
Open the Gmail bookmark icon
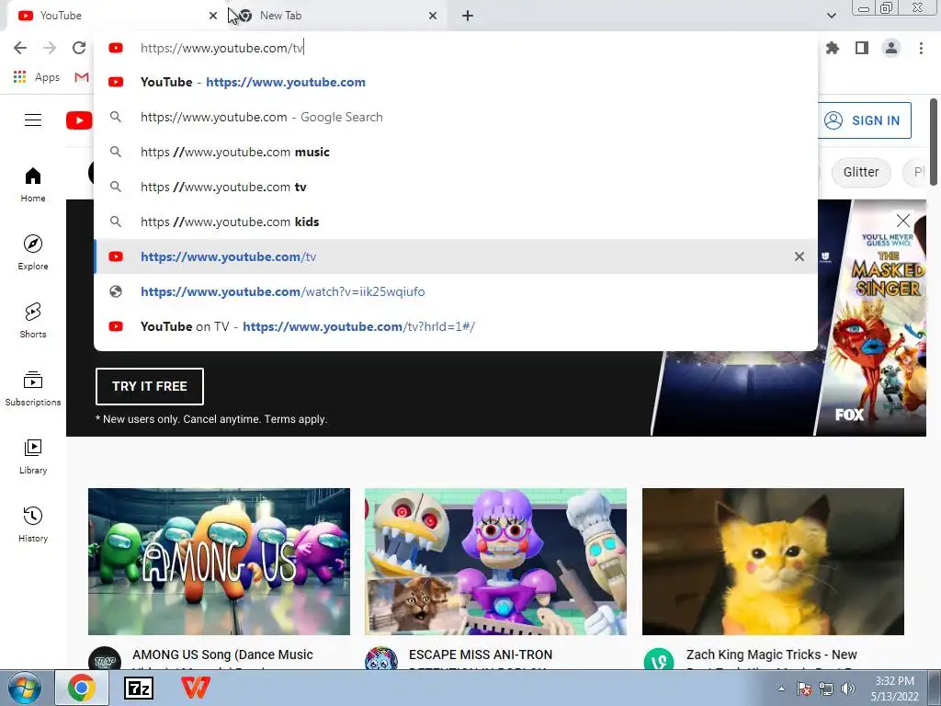pyautogui.click(x=82, y=77)
